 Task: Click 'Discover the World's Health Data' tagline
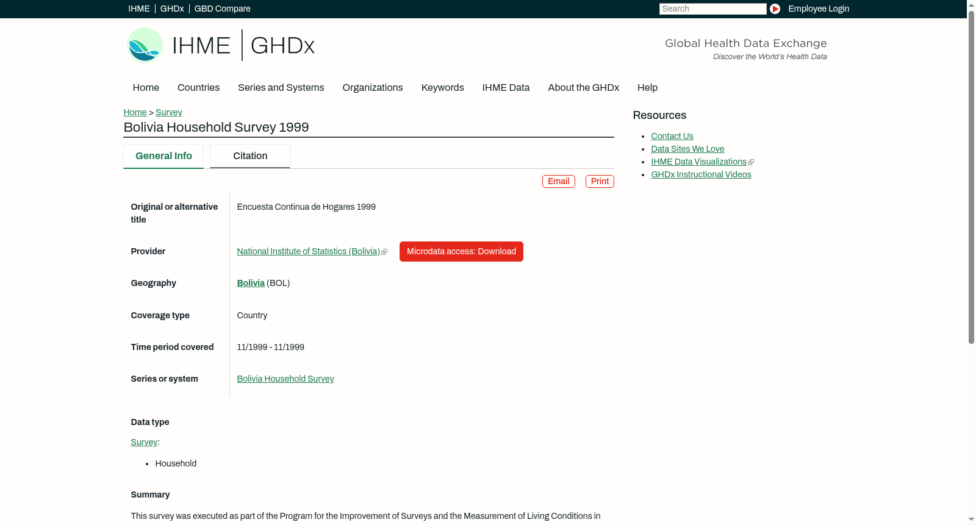pyautogui.click(x=770, y=57)
